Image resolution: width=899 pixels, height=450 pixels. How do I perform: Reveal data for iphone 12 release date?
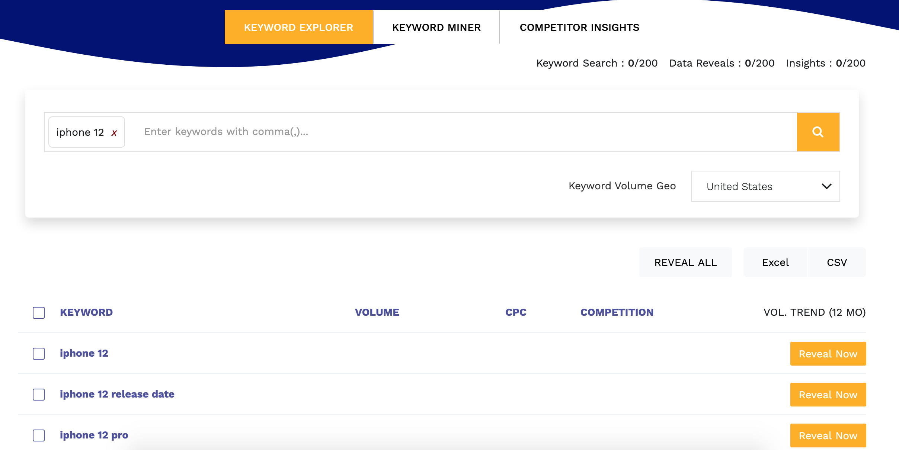pos(828,395)
